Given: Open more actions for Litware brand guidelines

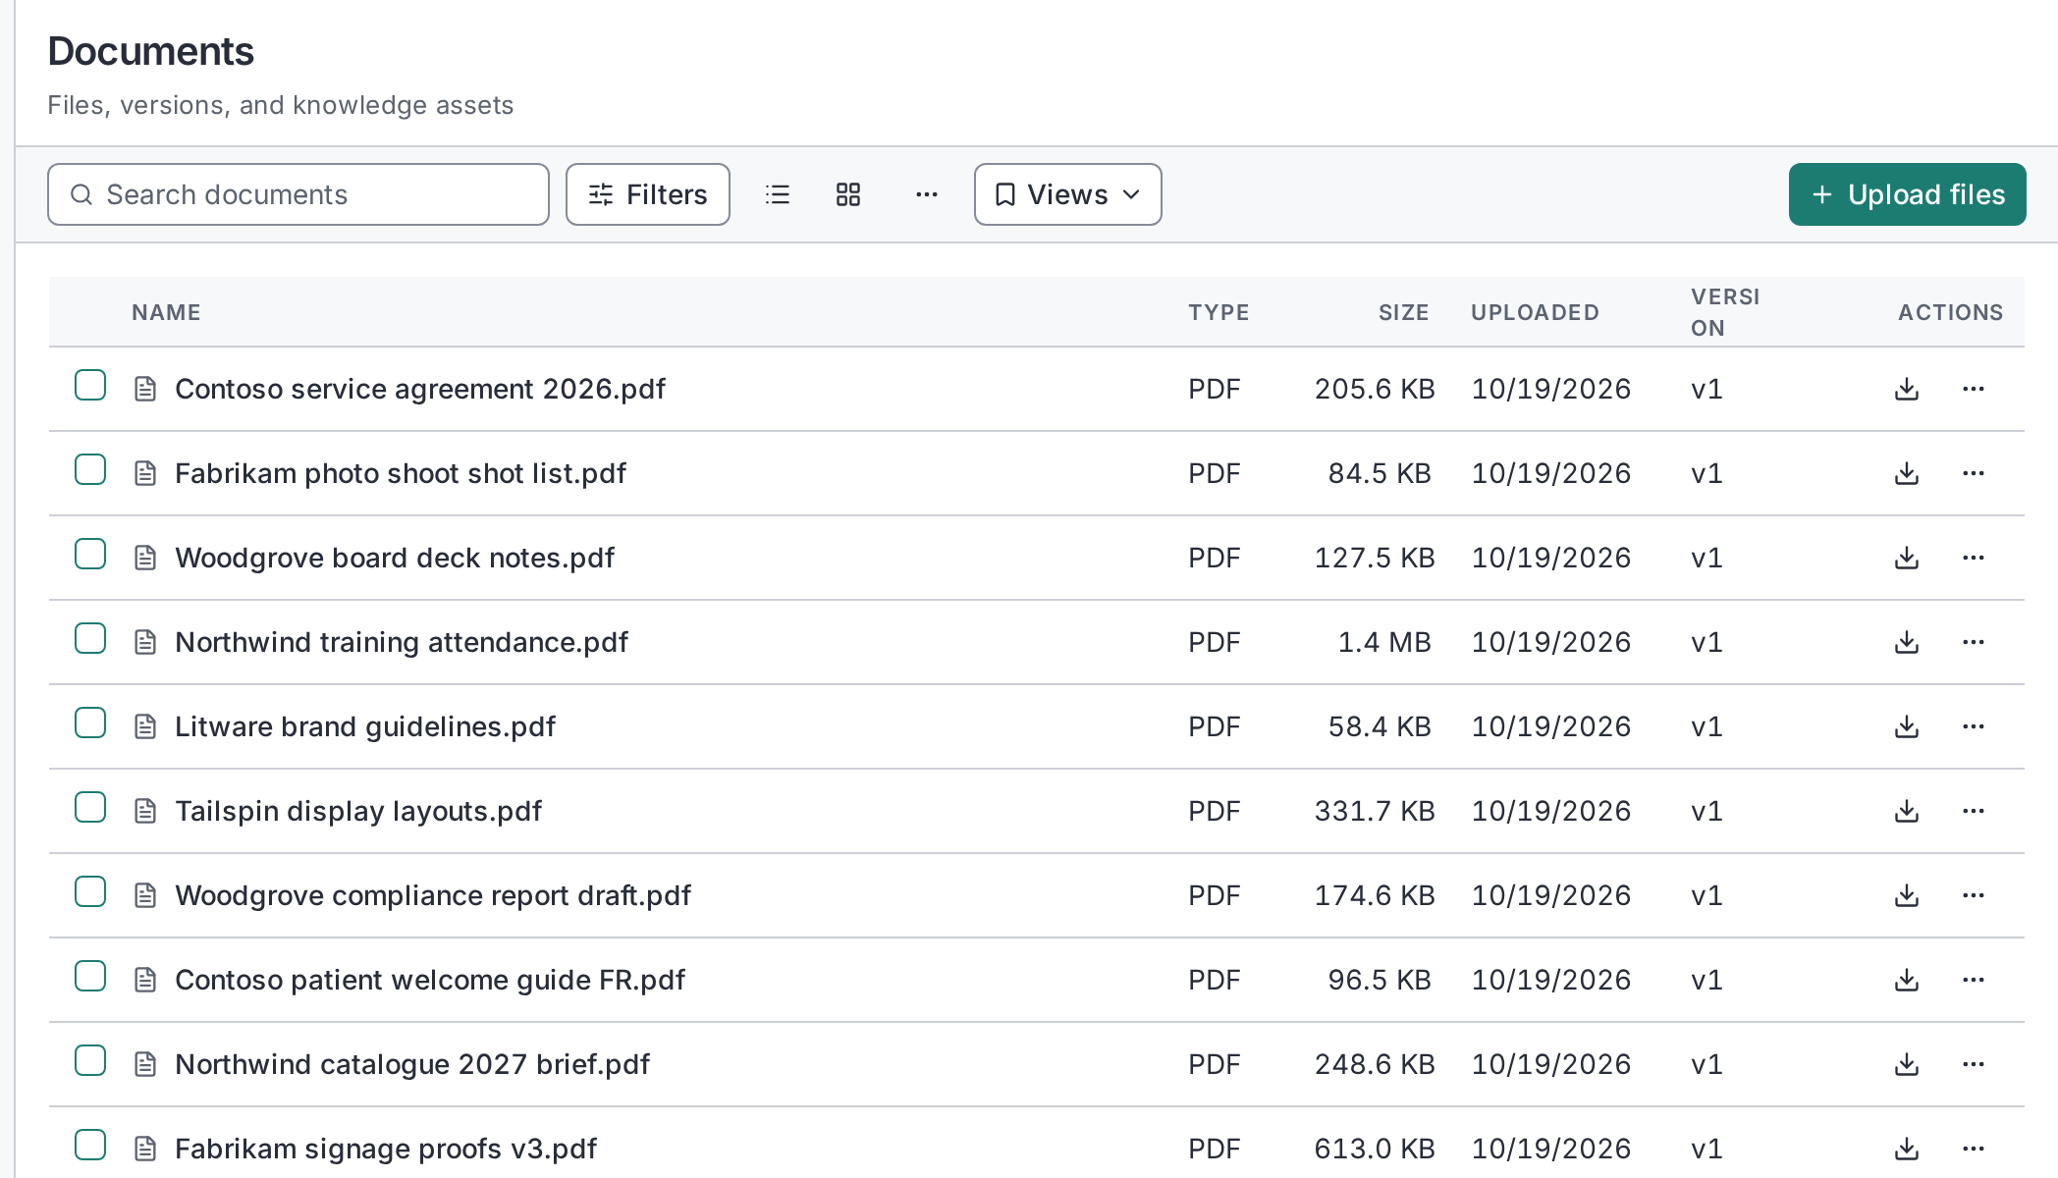Looking at the screenshot, I should point(1974,726).
